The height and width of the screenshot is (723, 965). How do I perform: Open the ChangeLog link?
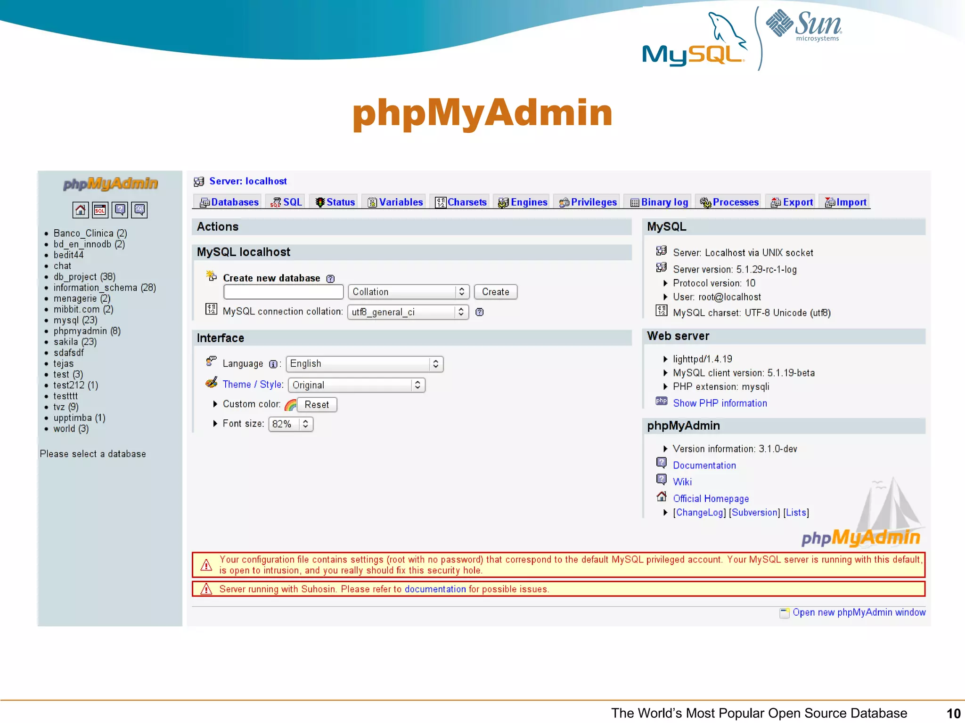(x=700, y=513)
